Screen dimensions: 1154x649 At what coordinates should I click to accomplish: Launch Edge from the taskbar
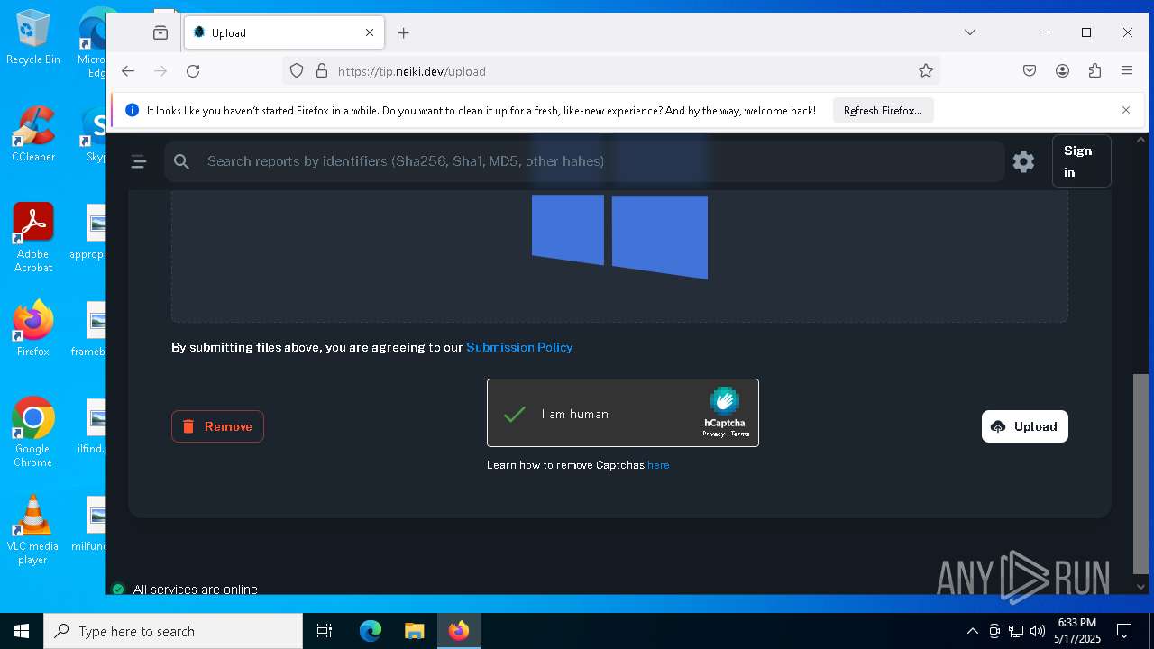pyautogui.click(x=371, y=631)
